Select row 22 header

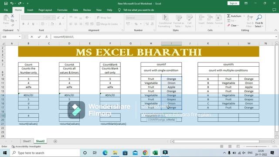(x=3, y=128)
